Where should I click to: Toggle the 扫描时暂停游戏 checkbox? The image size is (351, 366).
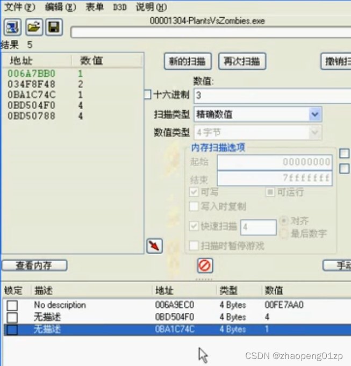pyautogui.click(x=194, y=246)
